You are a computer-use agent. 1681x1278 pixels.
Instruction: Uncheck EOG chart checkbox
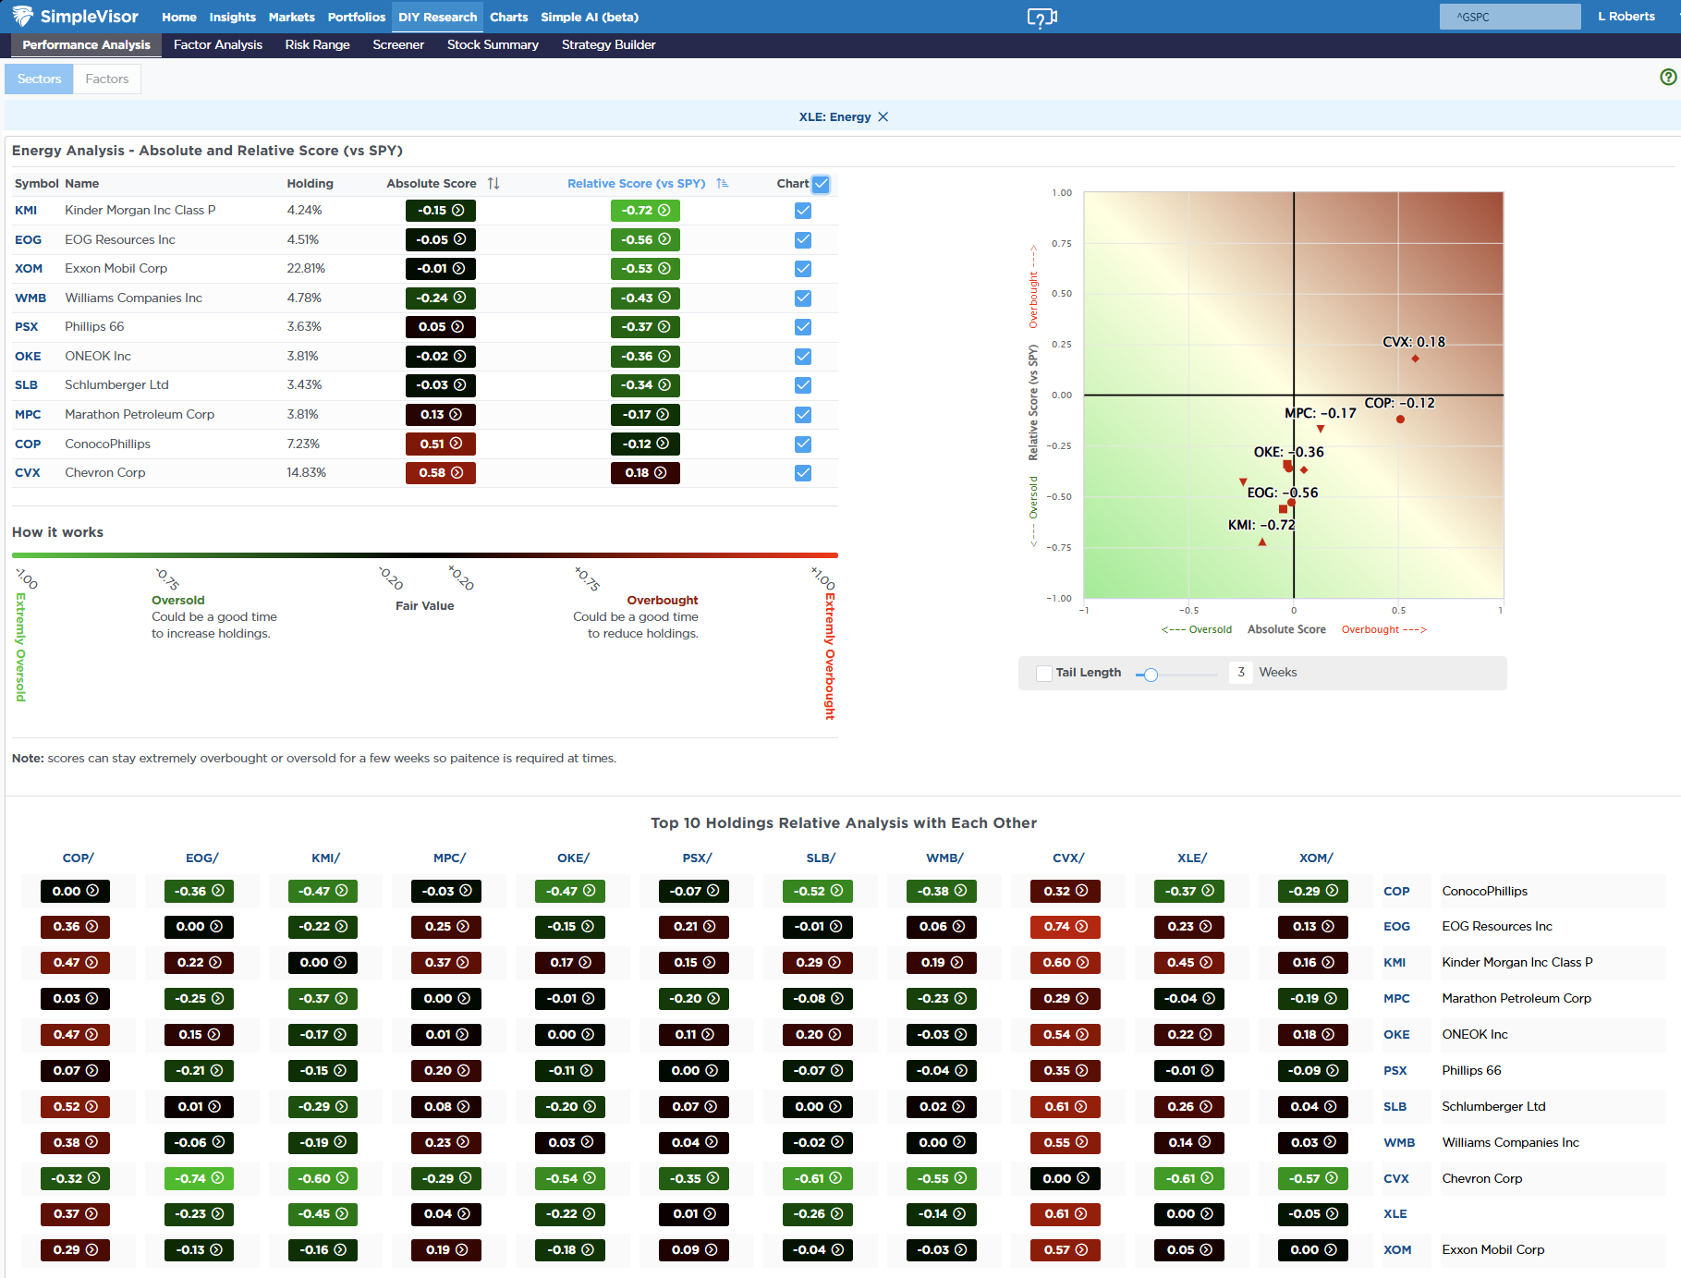point(803,239)
